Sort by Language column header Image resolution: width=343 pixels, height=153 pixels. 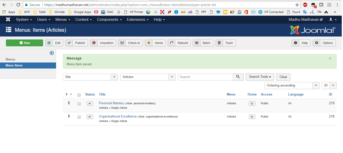point(296,94)
